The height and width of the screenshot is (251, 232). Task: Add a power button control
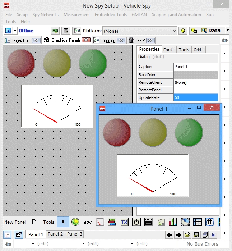click(x=136, y=222)
